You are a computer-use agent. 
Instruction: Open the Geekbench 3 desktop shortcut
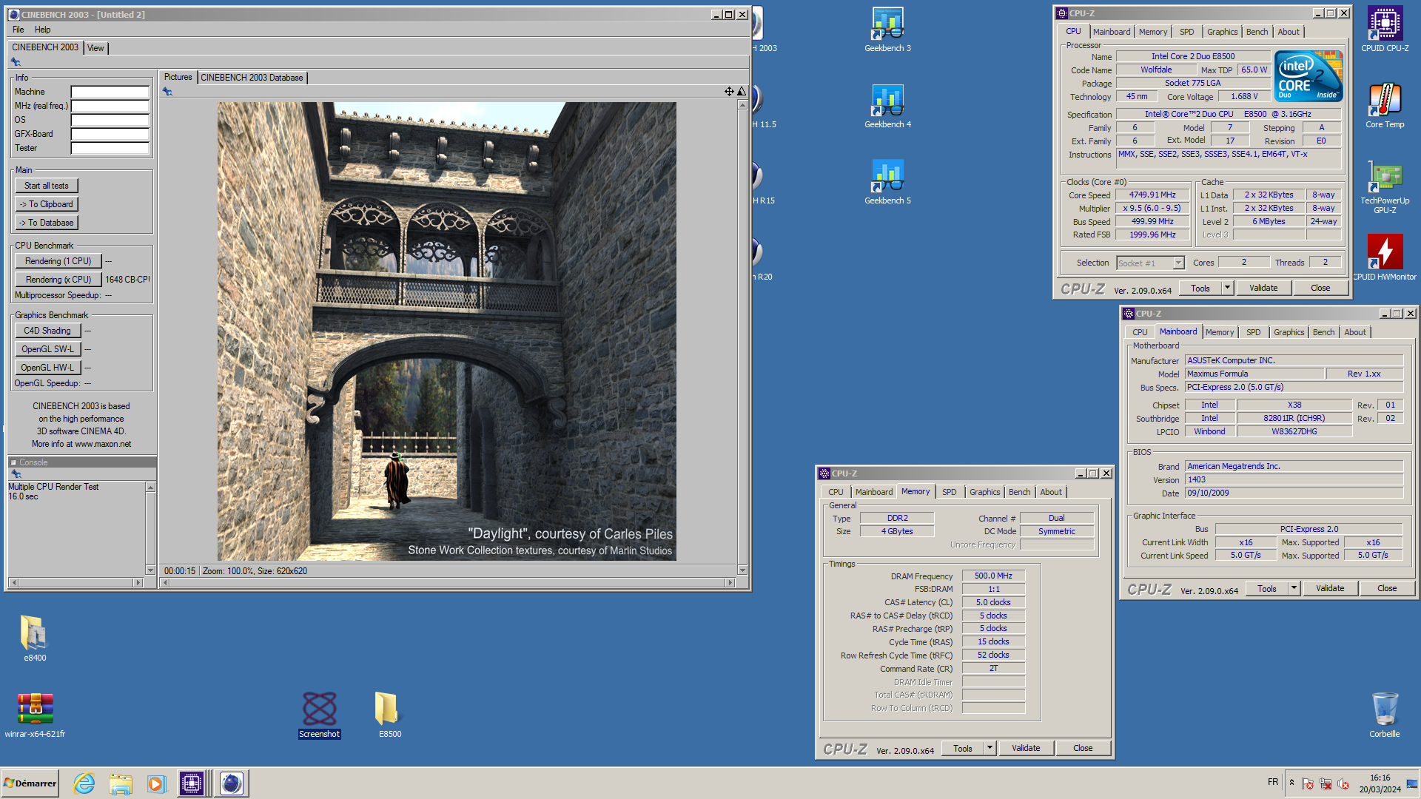pyautogui.click(x=887, y=30)
